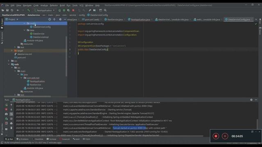This screenshot has width=262, height=147.
Task: Click the Up arrow in the Run console
Action: point(11,105)
